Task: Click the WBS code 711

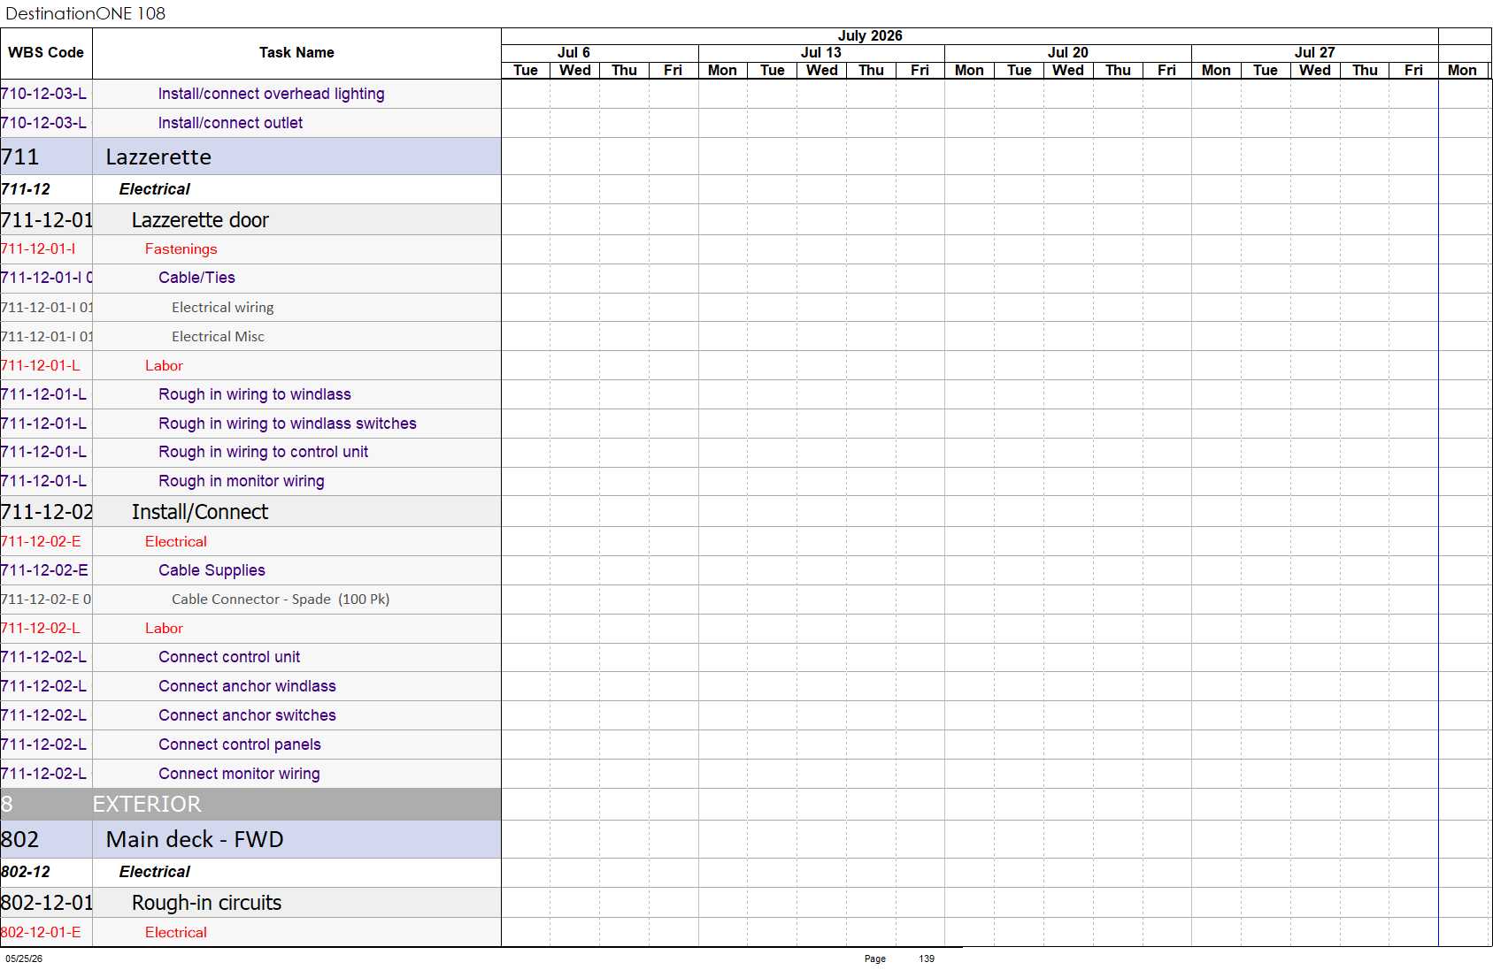Action: click(19, 157)
